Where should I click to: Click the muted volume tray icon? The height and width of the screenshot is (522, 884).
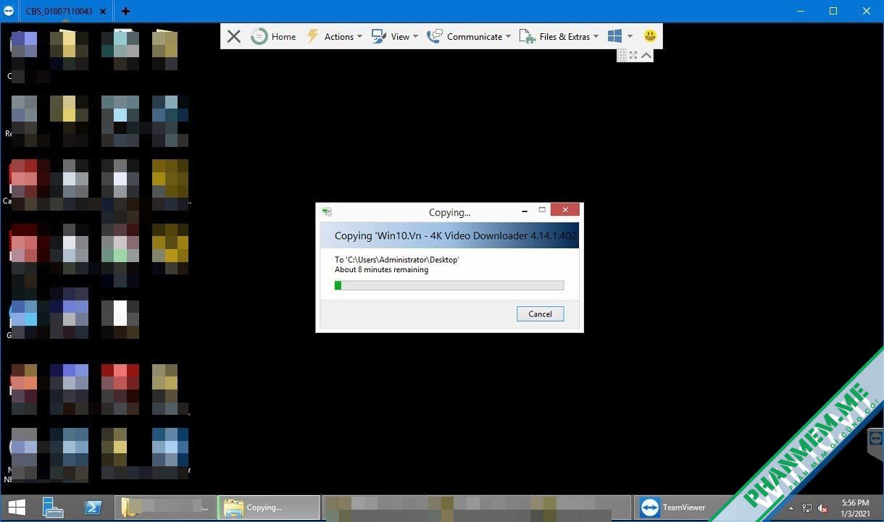point(824,508)
